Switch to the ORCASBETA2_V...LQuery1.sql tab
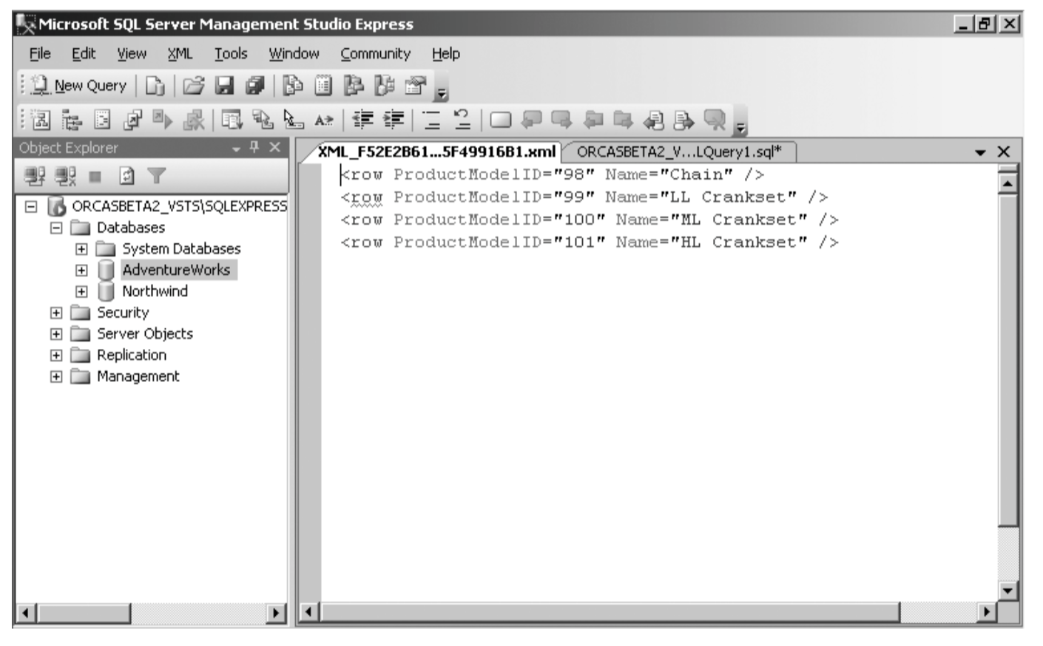 [678, 152]
